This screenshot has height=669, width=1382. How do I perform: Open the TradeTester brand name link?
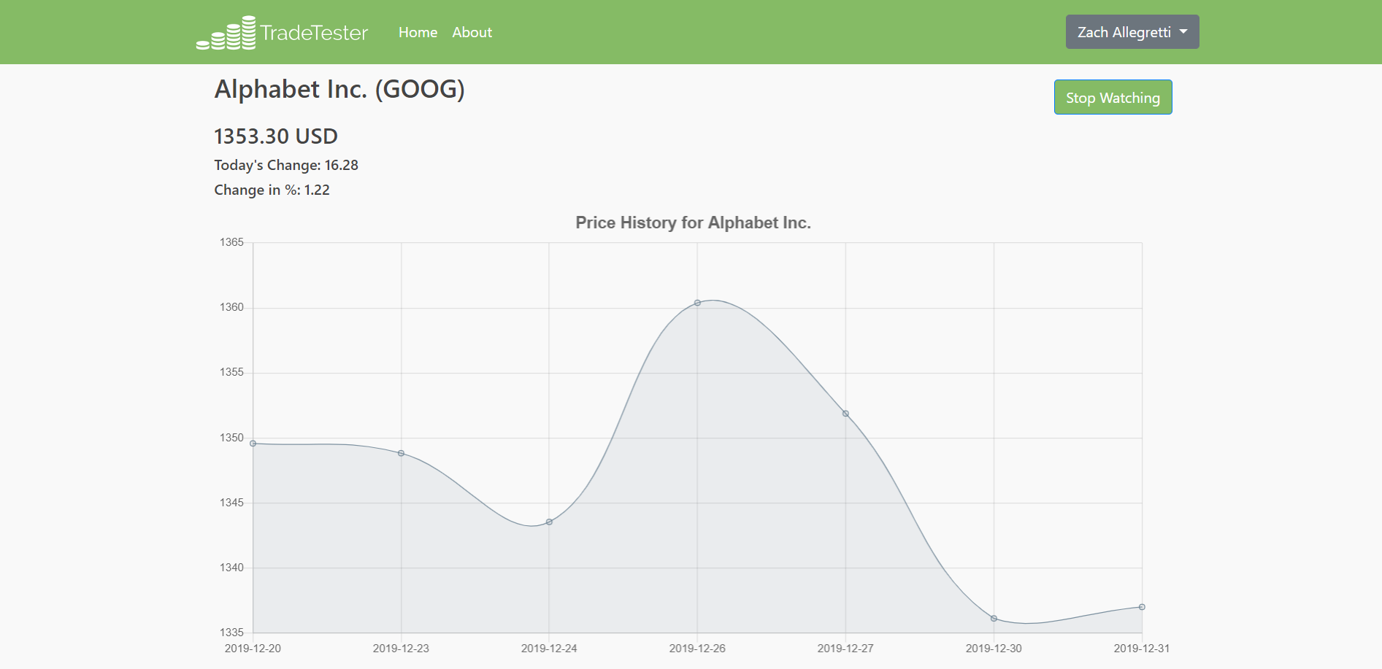click(x=314, y=33)
